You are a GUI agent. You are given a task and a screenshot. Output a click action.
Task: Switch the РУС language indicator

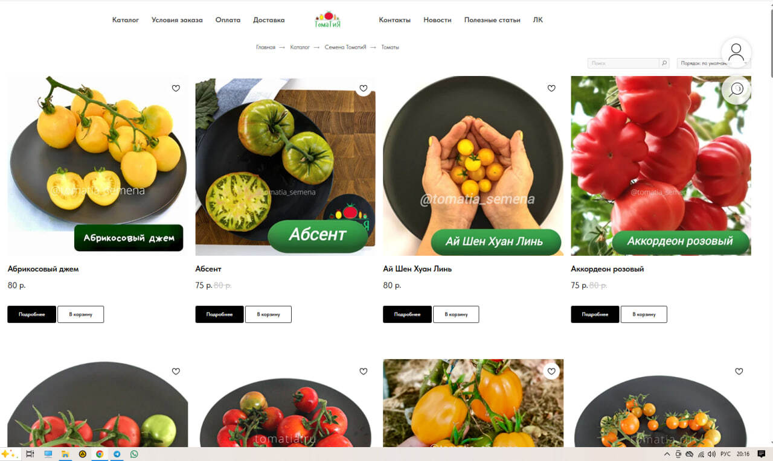[x=726, y=454]
